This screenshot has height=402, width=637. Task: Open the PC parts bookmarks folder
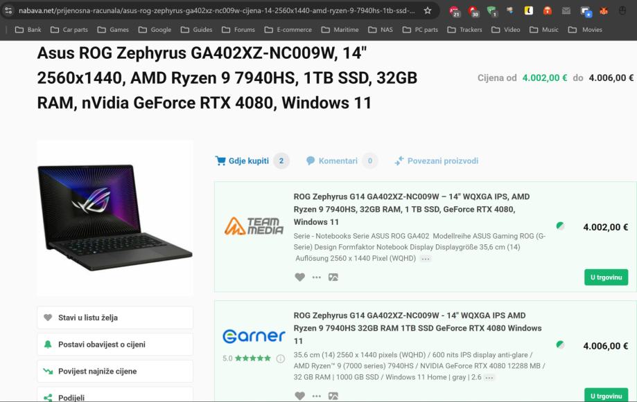[x=420, y=30]
